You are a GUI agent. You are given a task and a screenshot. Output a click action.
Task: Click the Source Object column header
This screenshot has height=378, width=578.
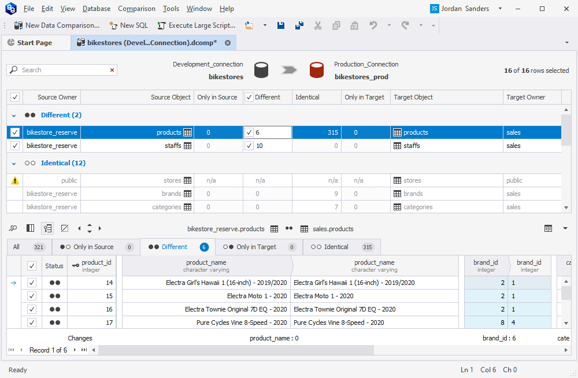(137, 97)
